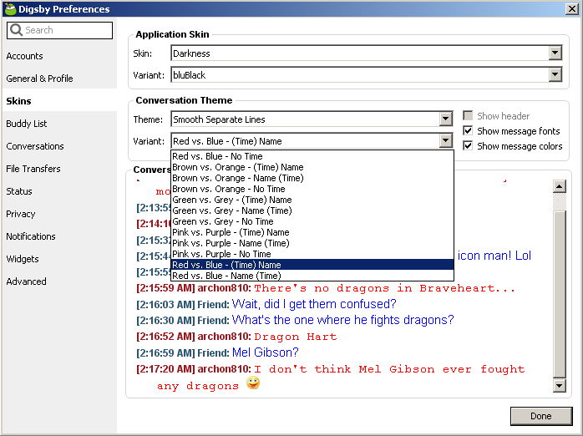Click message "Wait, did I get them confused?"

314,304
